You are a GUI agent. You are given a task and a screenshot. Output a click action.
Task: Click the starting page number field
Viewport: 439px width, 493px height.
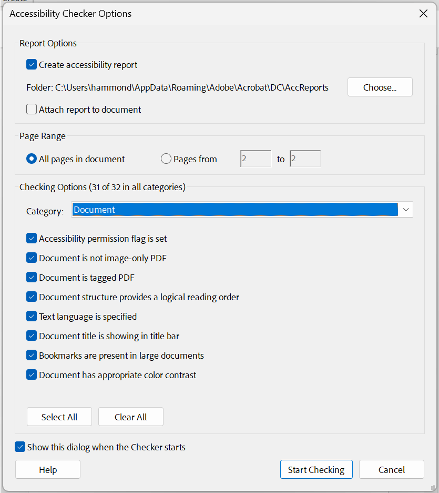coord(255,158)
